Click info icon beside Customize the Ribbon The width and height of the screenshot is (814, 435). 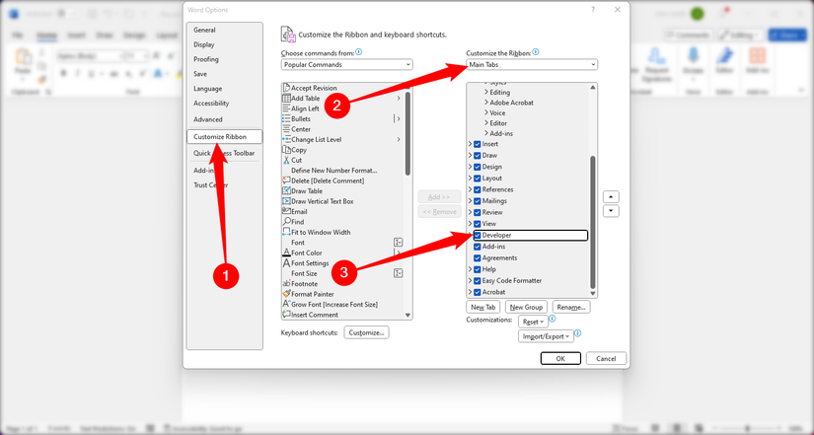[536, 52]
